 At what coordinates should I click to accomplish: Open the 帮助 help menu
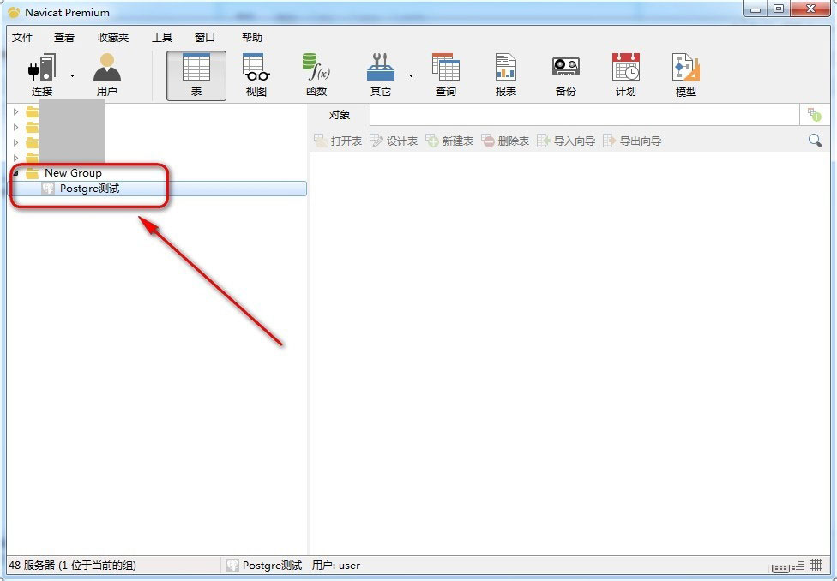point(252,38)
